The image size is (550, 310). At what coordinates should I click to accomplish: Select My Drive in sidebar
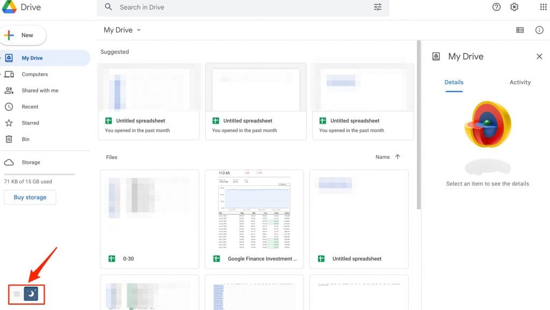point(45,58)
